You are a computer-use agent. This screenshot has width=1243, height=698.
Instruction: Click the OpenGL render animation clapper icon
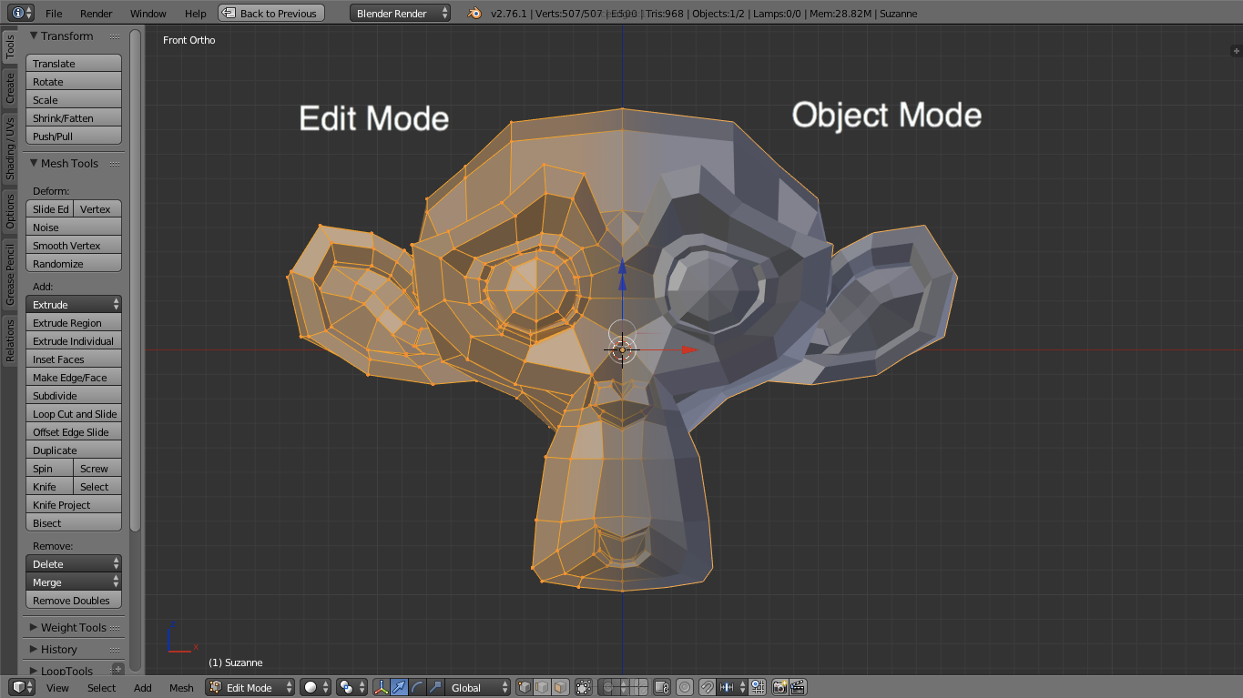tap(798, 687)
